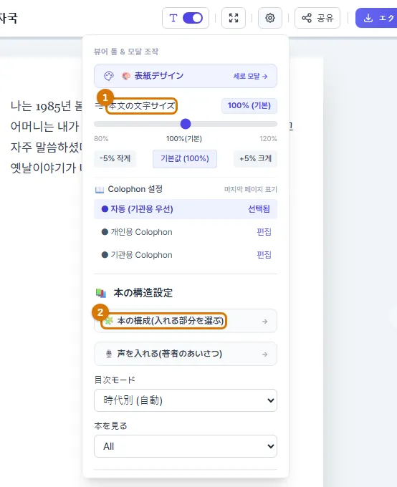Image resolution: width=397 pixels, height=487 pixels.
Task: Open the 表紙デザイン panel
Action: coord(186,76)
